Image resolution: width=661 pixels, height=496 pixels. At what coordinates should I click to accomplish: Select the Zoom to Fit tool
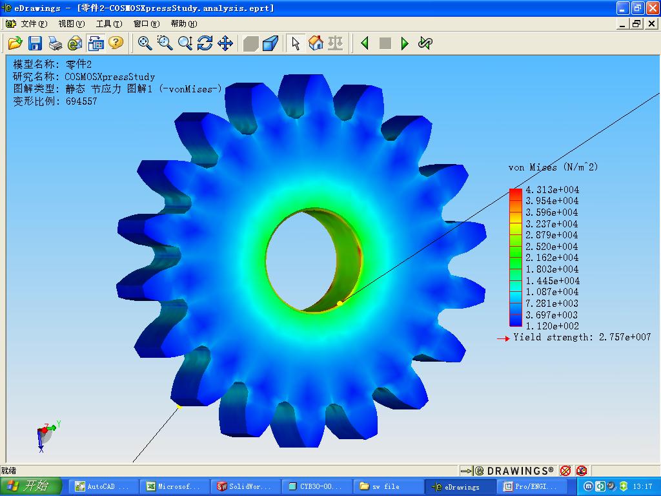pyautogui.click(x=145, y=43)
